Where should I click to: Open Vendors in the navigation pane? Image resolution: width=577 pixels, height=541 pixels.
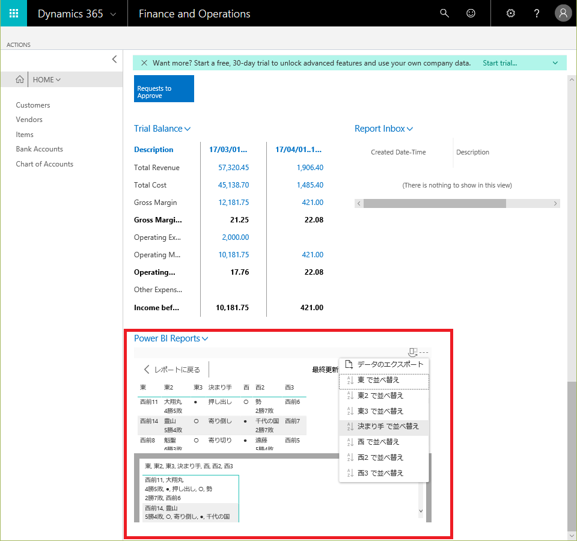click(29, 120)
